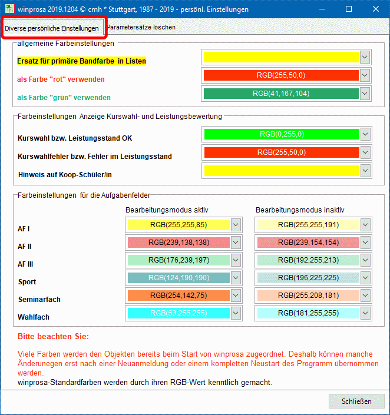The width and height of the screenshot is (390, 415).
Task: Click Wahlfach active swatch RGB(53,255,255)
Action: coord(179,314)
